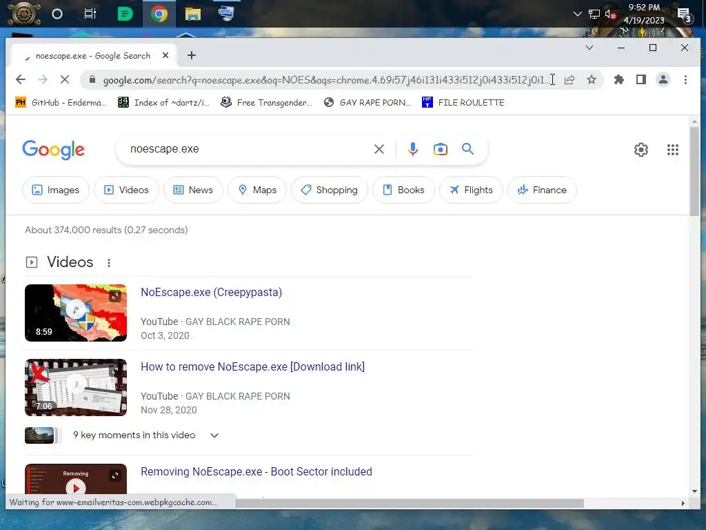Open File Explorer from the taskbar
This screenshot has width=706, height=530.
click(x=193, y=14)
